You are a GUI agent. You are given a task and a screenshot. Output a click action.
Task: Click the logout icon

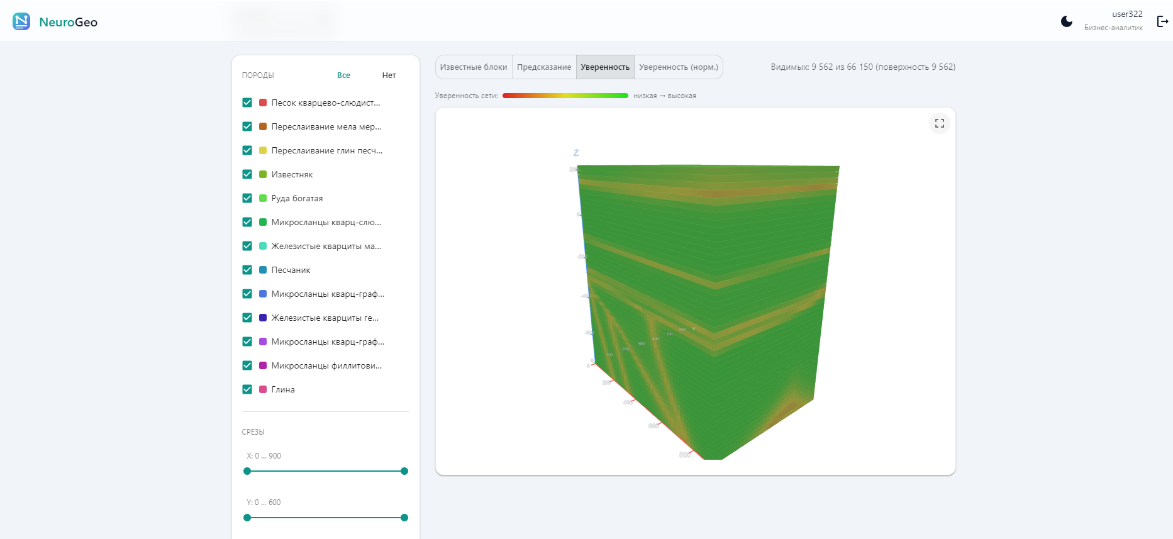click(x=1162, y=21)
